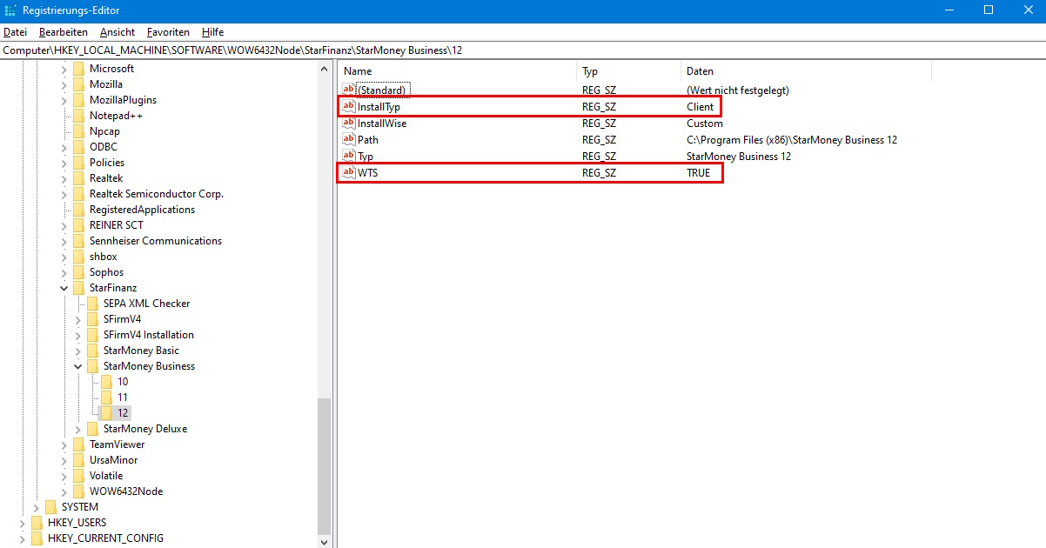
Task: Select the key named 11
Action: pos(123,398)
